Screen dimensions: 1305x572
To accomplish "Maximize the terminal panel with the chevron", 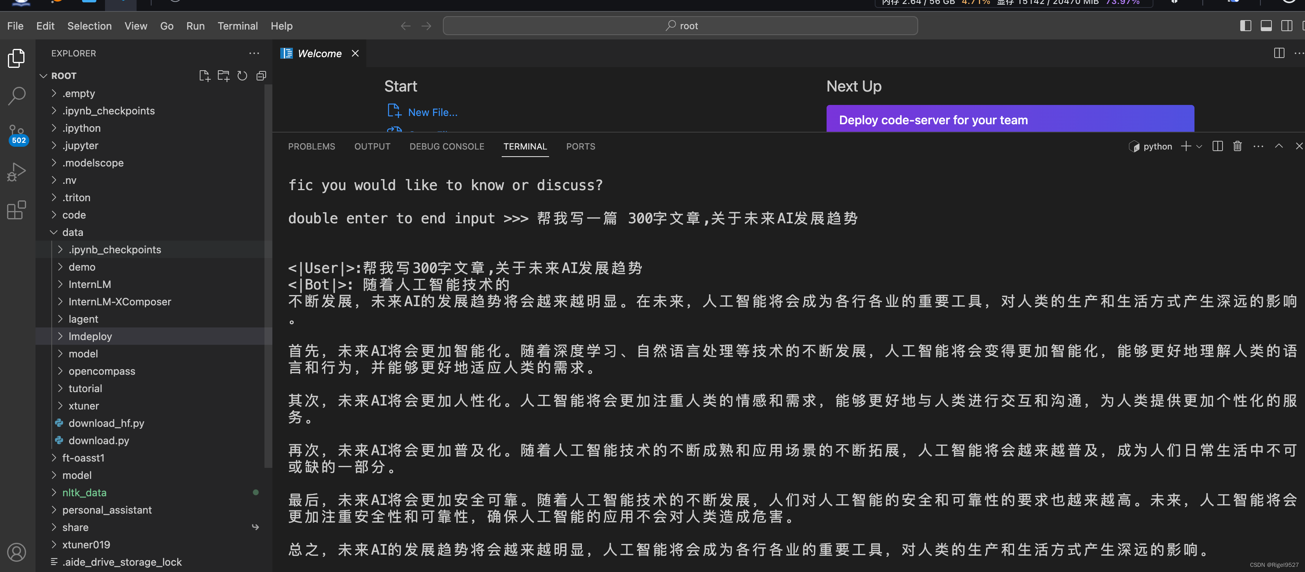I will (x=1279, y=146).
